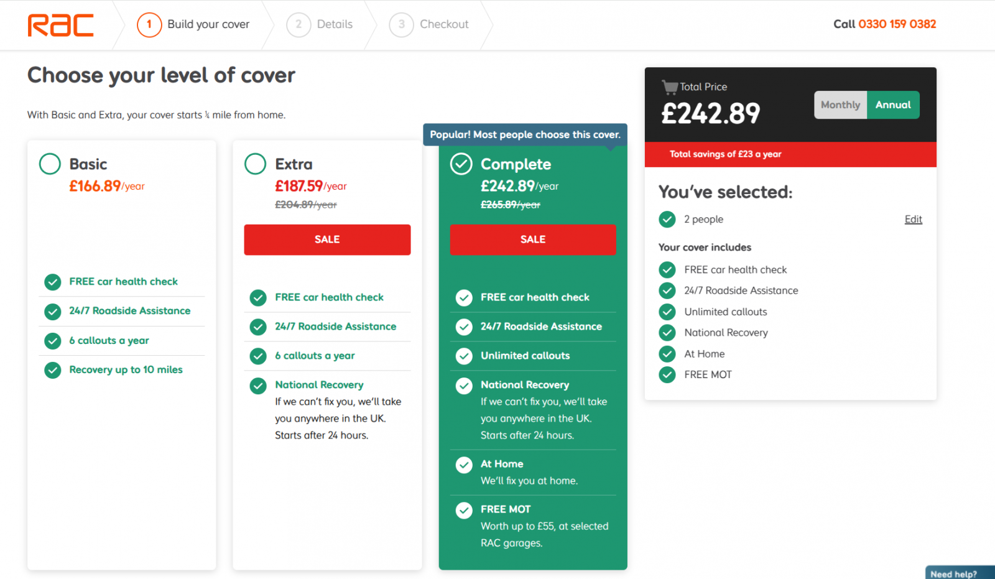This screenshot has height=579, width=995.
Task: Click the step 2 Details circle
Action: 298,25
